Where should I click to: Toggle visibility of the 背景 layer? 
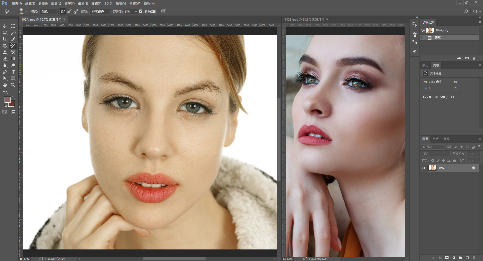point(424,168)
